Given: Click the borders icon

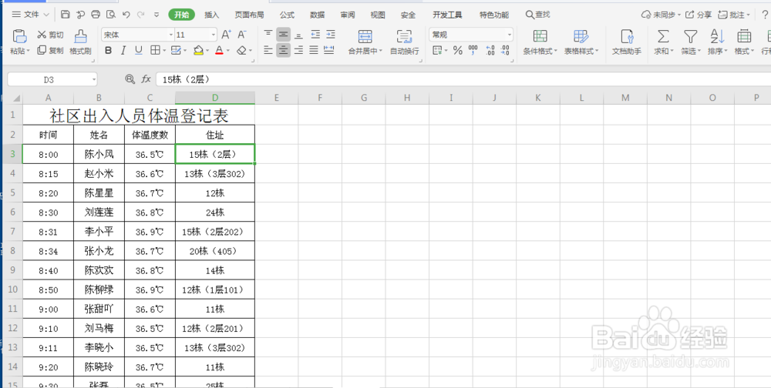Looking at the screenshot, I should coord(154,50).
